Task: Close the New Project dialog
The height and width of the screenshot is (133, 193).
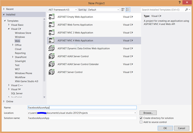Action: point(187,2)
